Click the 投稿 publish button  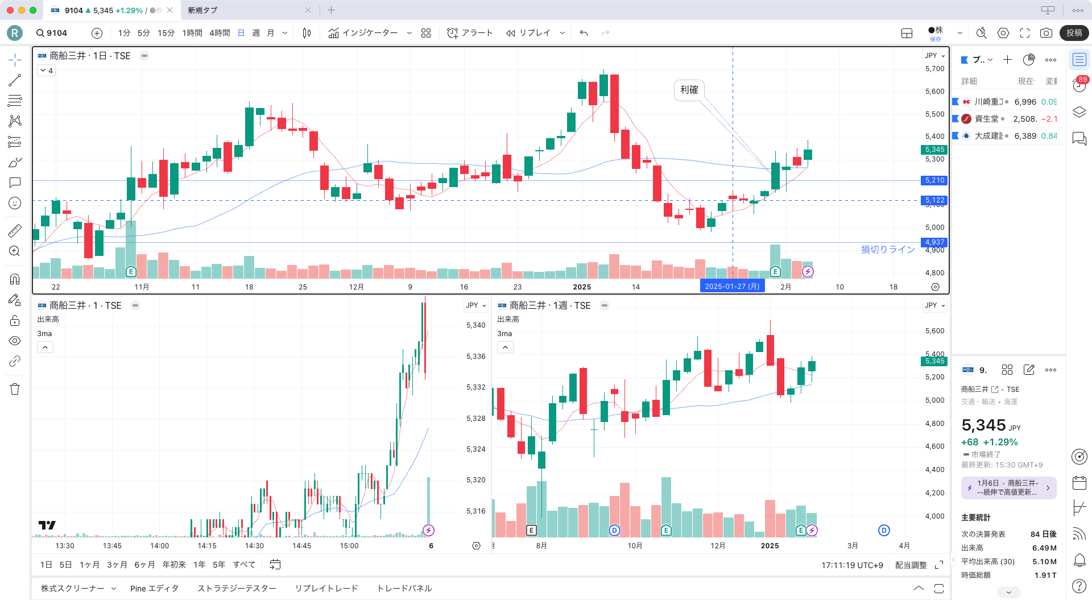pos(1074,33)
